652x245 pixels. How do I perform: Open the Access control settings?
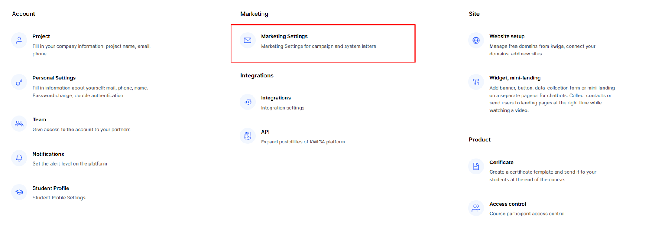[507, 204]
